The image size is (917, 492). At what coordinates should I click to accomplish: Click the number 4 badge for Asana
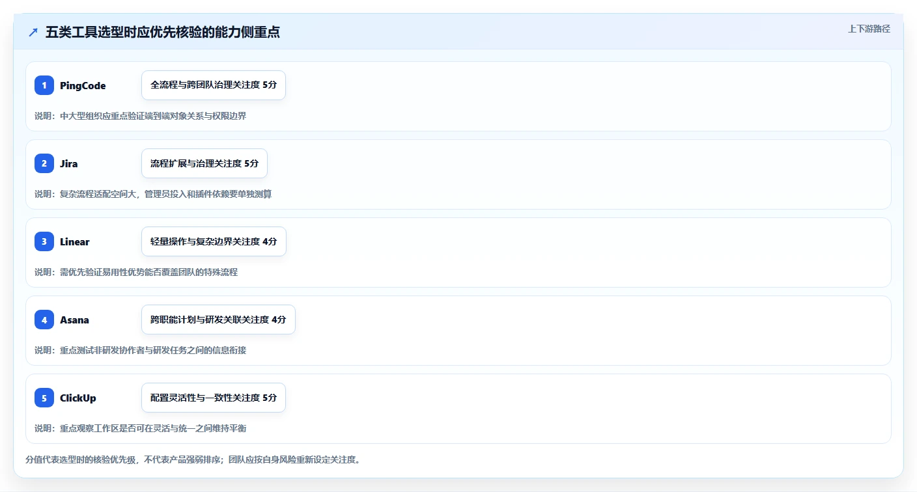click(44, 320)
